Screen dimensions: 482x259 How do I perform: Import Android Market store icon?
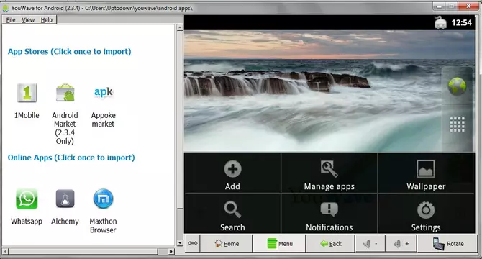65,93
